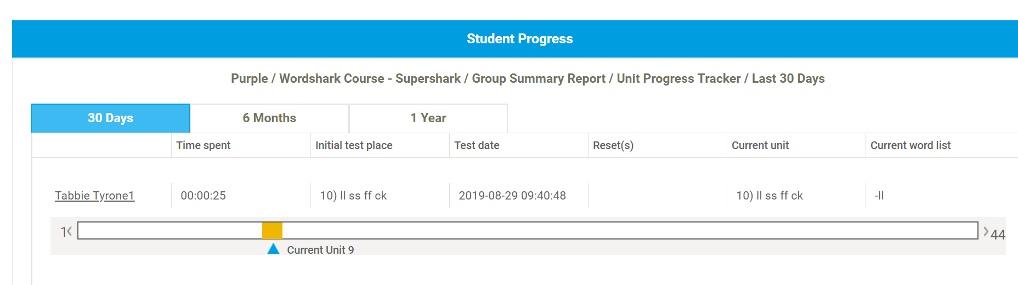Click the Reset(s) column header
Screen dimensions: 1018x285
(613, 145)
